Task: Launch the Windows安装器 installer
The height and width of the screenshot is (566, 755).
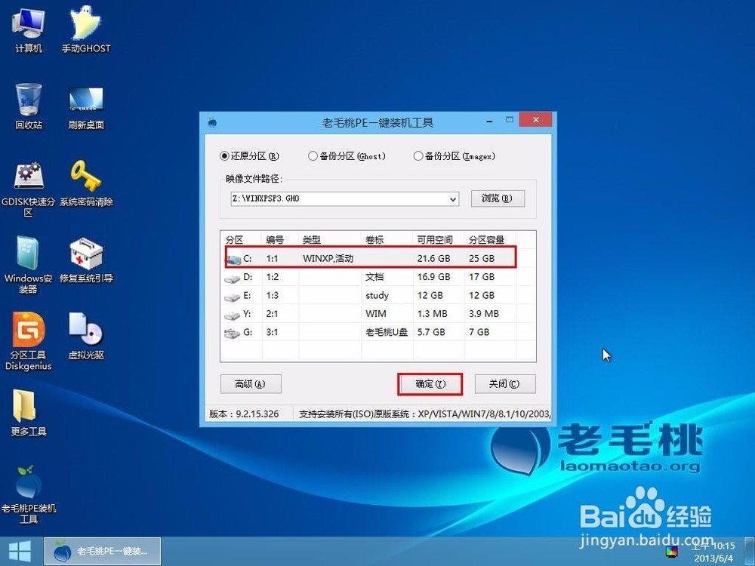Action: click(x=29, y=257)
